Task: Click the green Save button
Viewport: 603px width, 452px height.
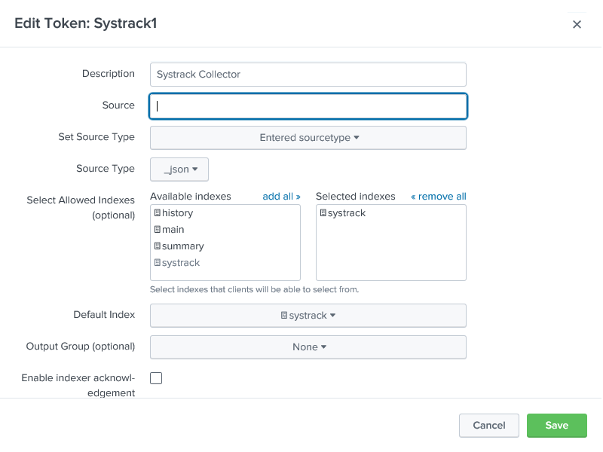Action: pos(557,426)
